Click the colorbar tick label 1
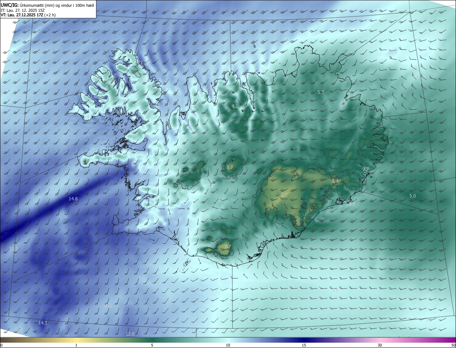This screenshot has height=348, width=456. (x=76, y=345)
